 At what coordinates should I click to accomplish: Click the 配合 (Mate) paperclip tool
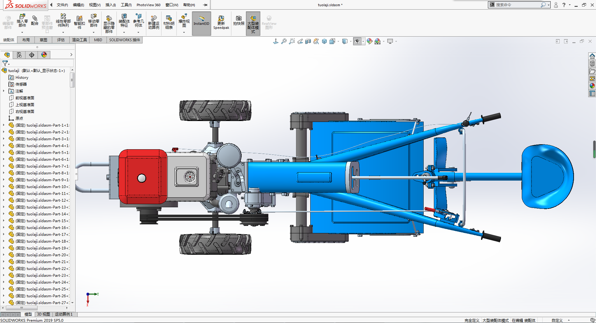pyautogui.click(x=35, y=20)
